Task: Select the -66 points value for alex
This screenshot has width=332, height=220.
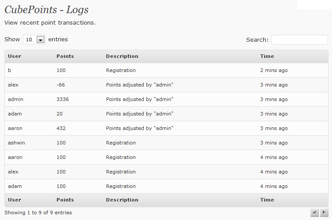Action: pos(61,85)
